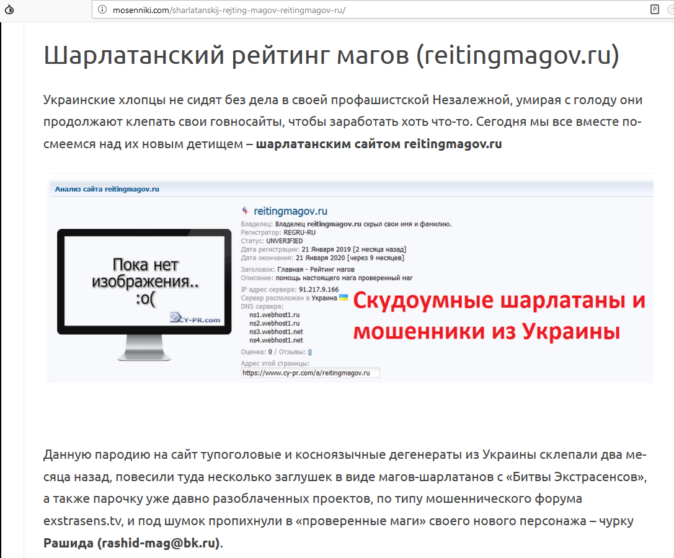Screen dimensions: 674x558
Task: Click the page heading with reitingmagov.ru
Action: tap(331, 56)
